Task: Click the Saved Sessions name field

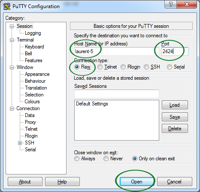Action: (117, 94)
